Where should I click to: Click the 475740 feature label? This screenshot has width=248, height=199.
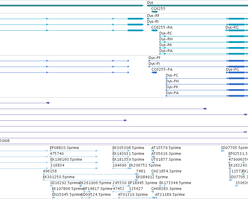57,154
